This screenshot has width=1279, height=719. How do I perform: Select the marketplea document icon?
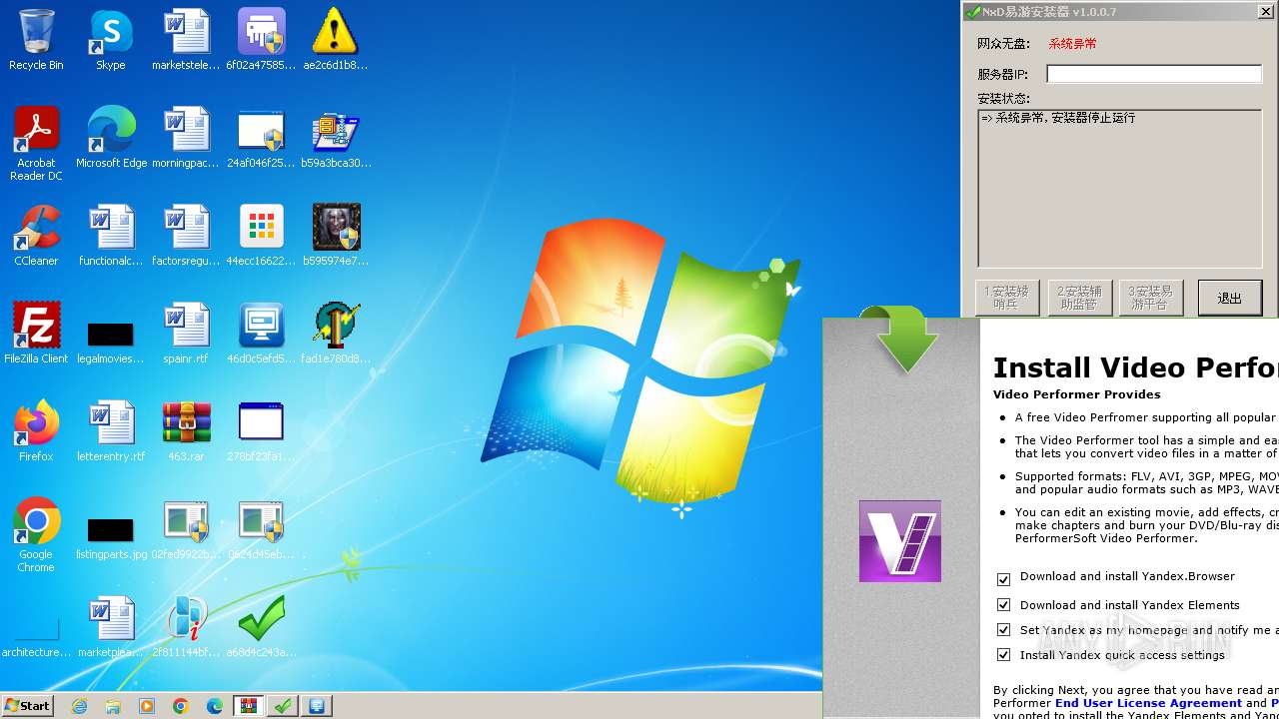click(x=111, y=627)
